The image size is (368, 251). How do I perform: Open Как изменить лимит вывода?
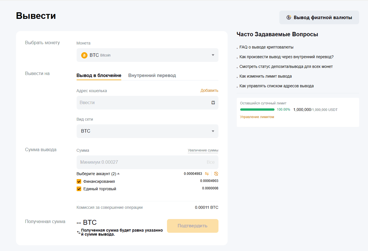coord(266,76)
